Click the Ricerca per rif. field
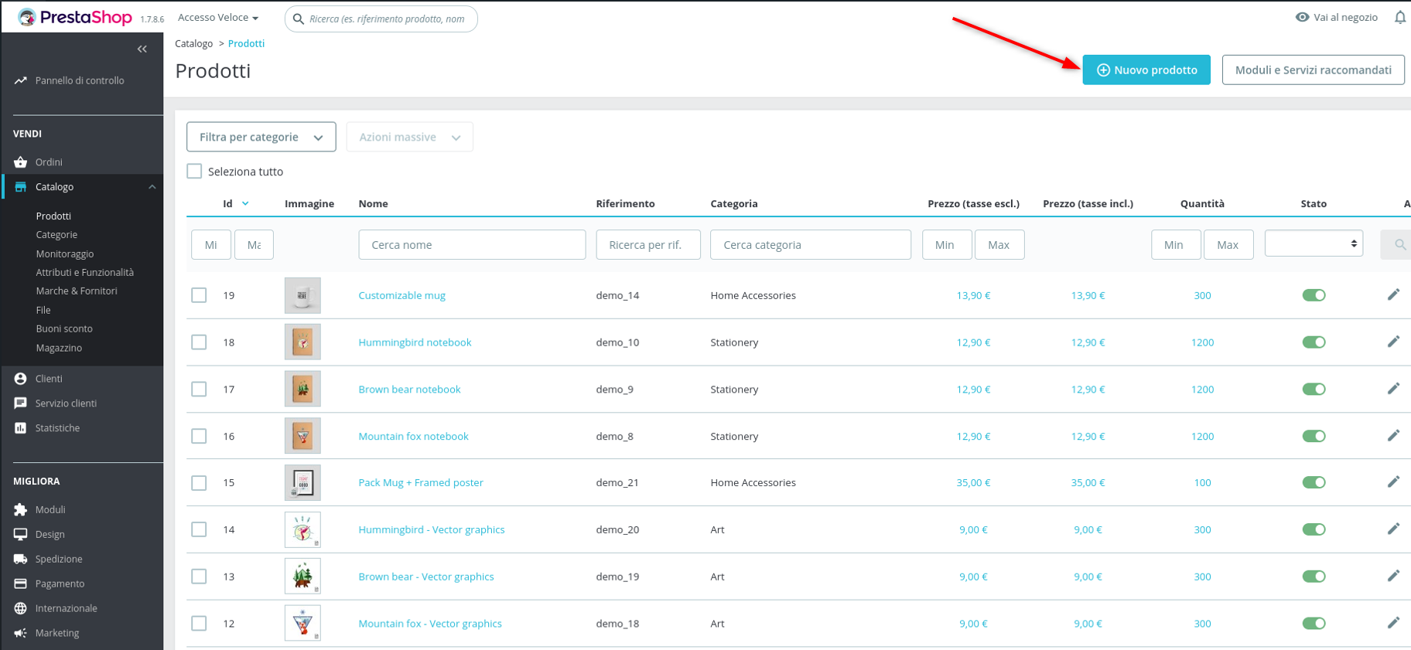Viewport: 1411px width, 650px height. click(x=648, y=244)
